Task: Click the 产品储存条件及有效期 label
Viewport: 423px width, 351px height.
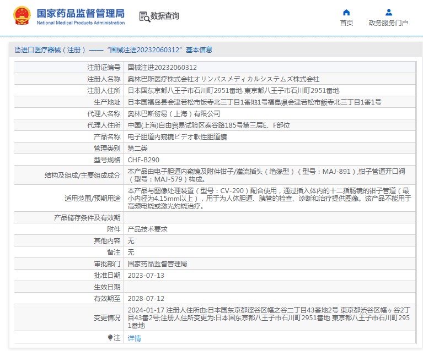Action: 87,218
